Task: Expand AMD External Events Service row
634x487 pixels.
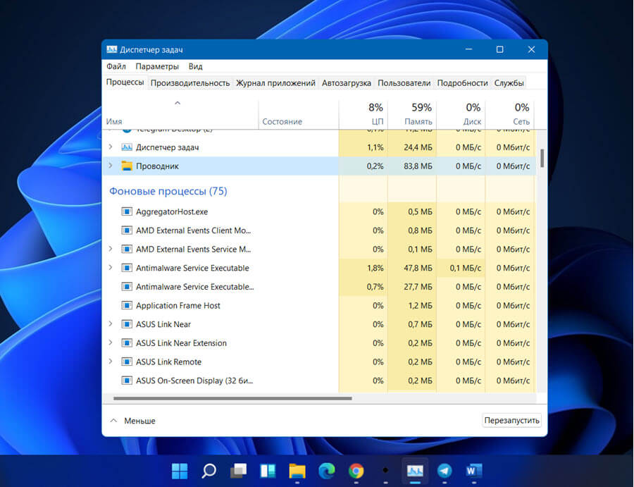Action: 111,249
